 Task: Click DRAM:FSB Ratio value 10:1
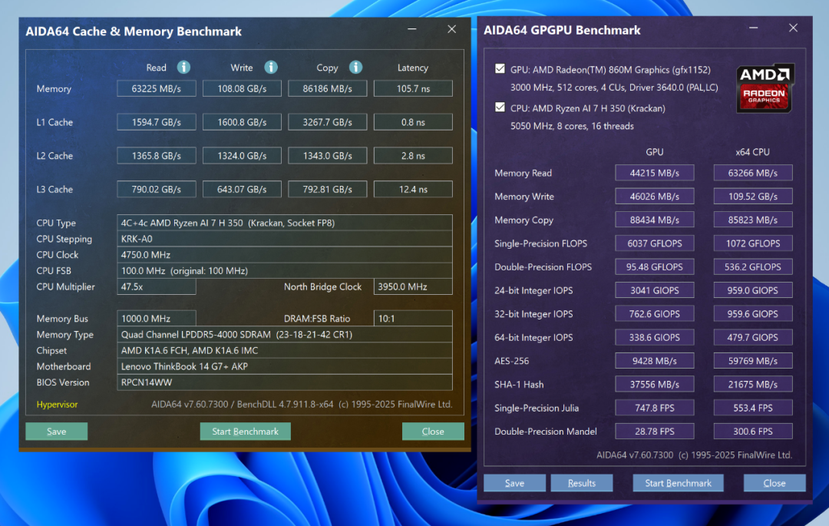[x=413, y=318]
